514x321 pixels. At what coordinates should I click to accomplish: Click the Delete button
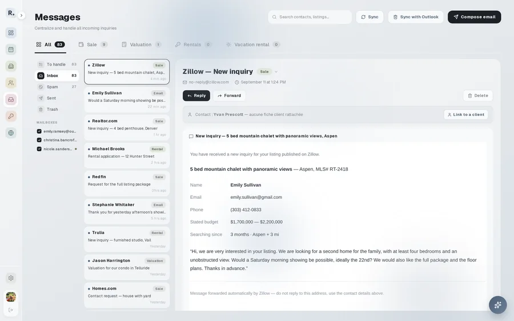click(478, 96)
